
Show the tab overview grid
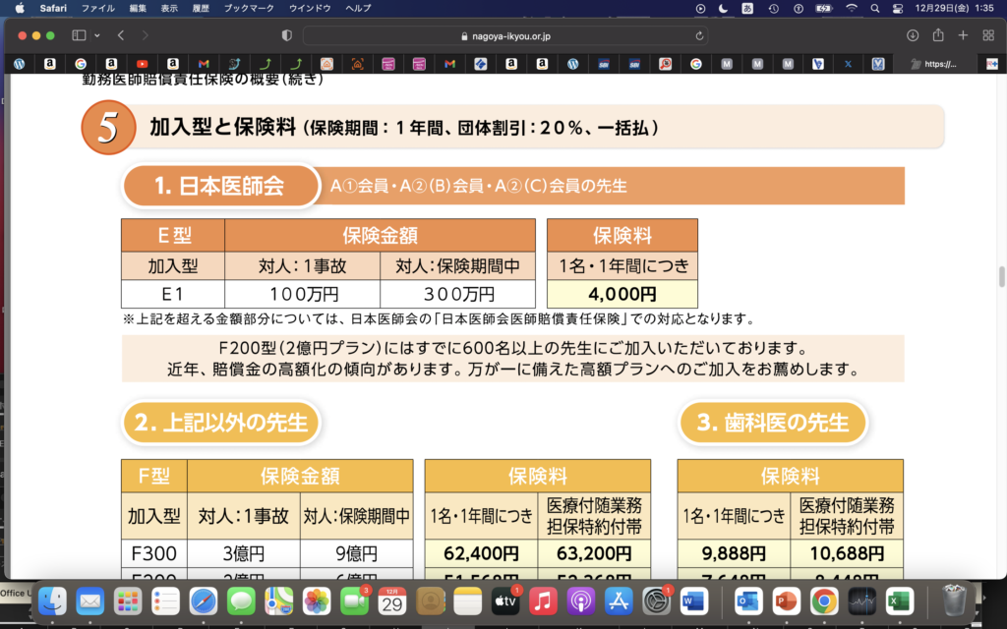click(x=987, y=35)
